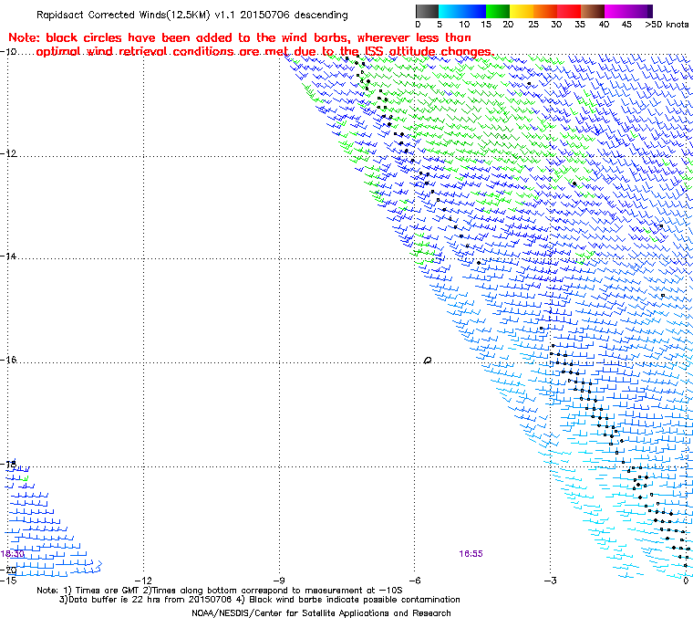Click the cyan-blue 5-15 knots legend band
693x628 pixels.
[462, 11]
